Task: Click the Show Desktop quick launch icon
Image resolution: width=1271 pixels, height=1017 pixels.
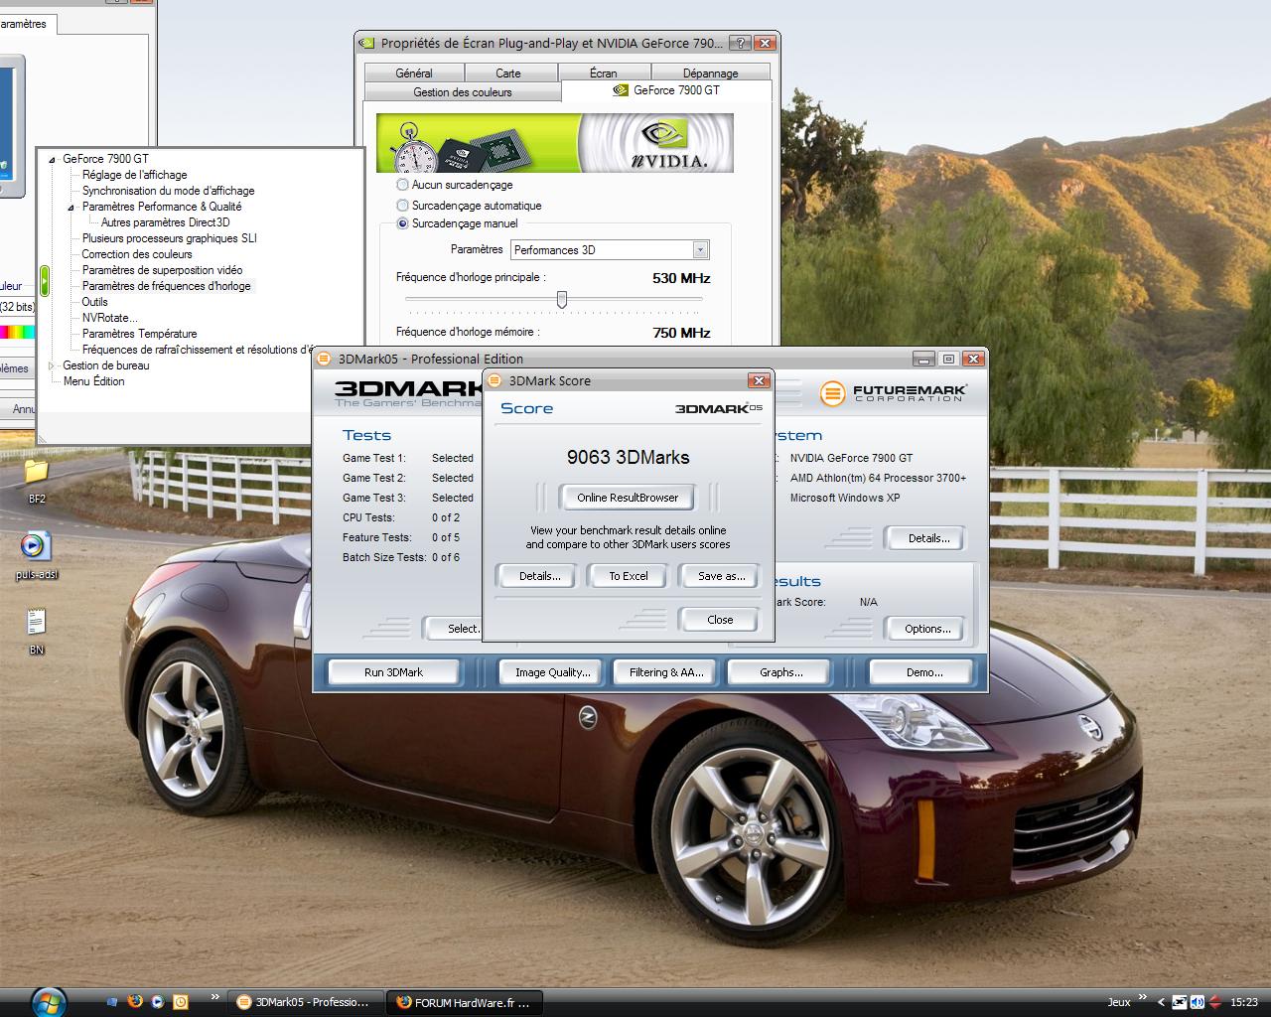Action: [x=112, y=1002]
